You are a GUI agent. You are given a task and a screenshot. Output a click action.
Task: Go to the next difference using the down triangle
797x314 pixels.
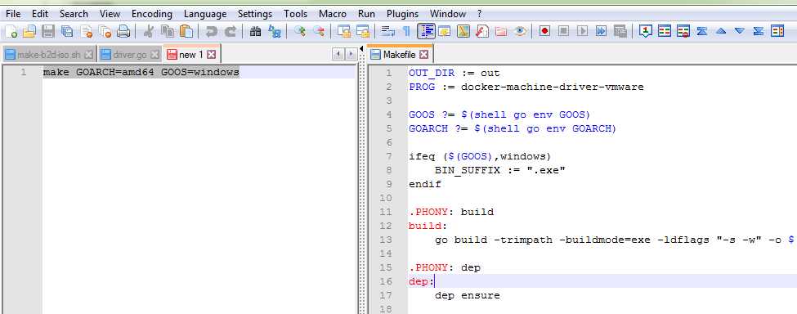point(740,32)
